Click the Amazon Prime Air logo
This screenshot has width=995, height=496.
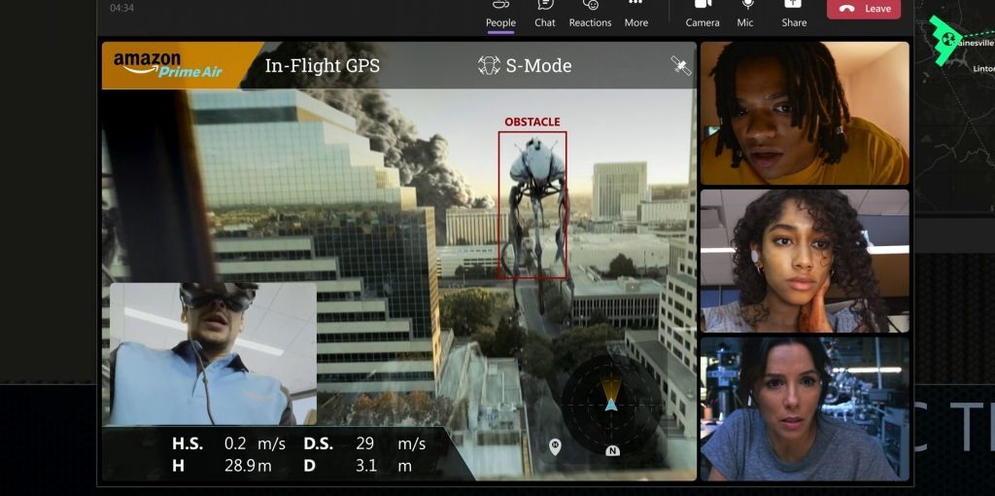(168, 65)
